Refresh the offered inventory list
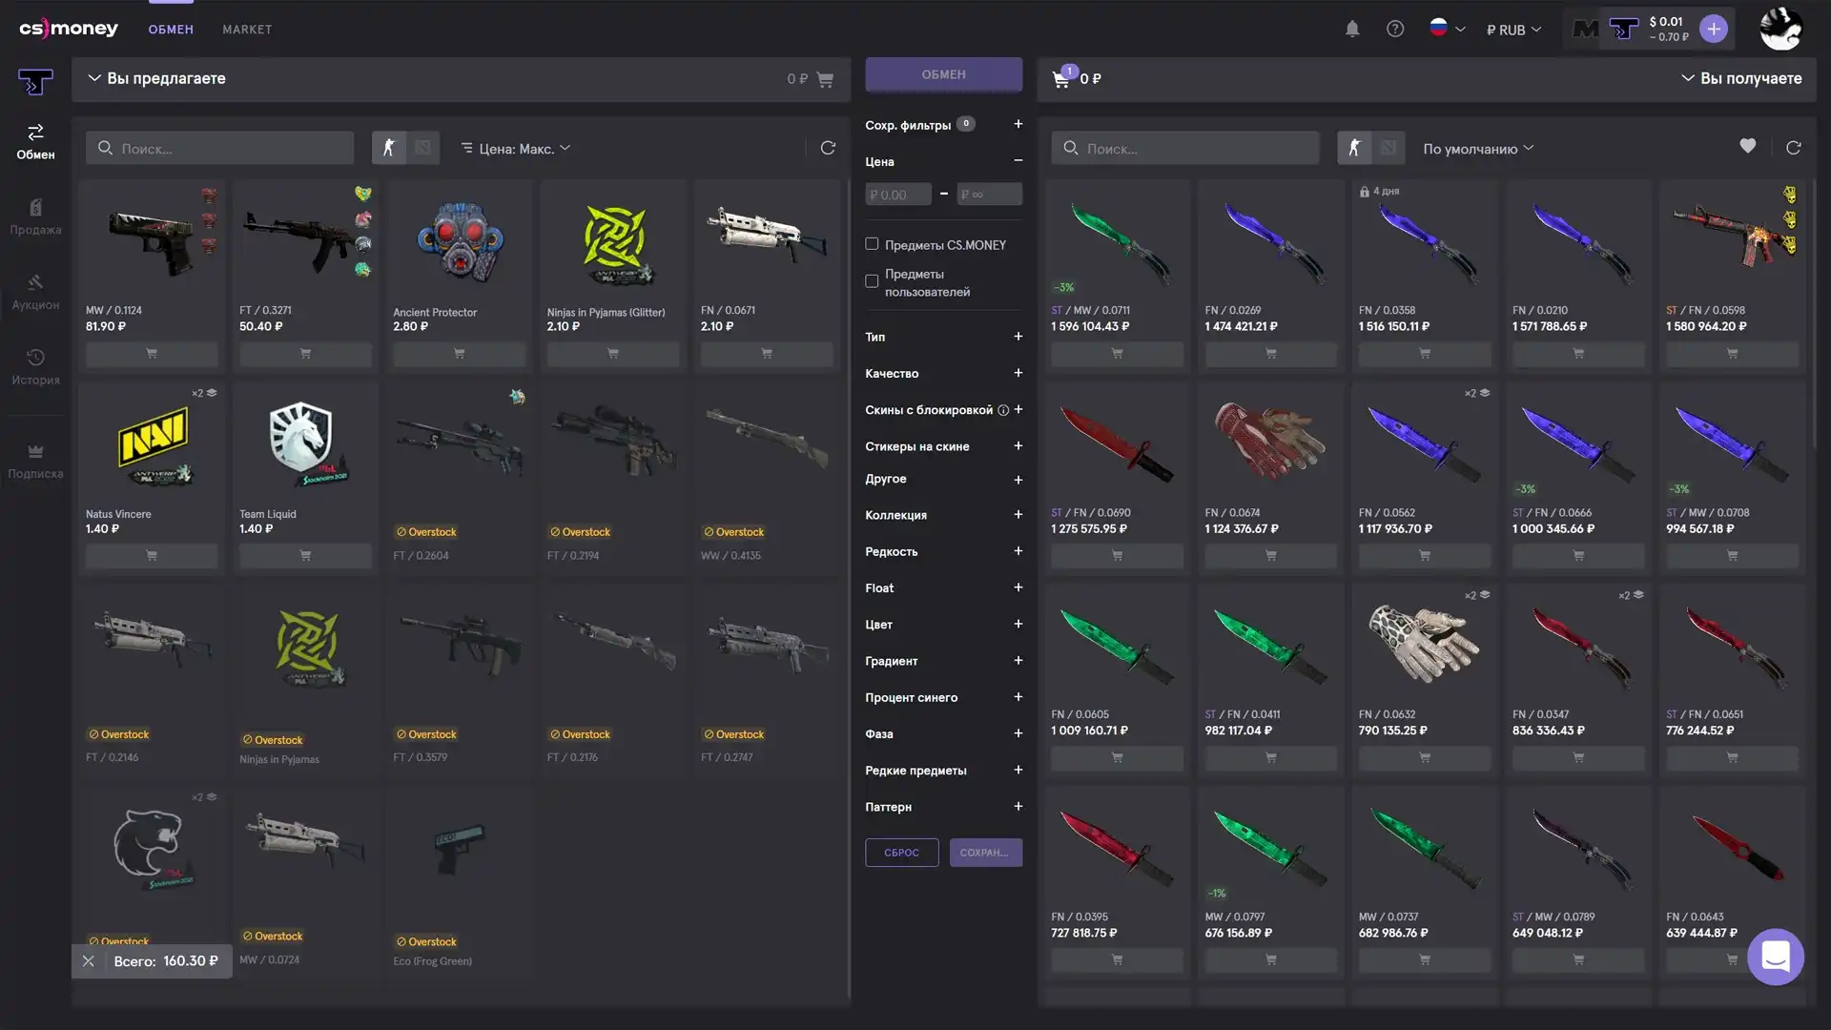Viewport: 1831px width, 1030px height. [828, 148]
